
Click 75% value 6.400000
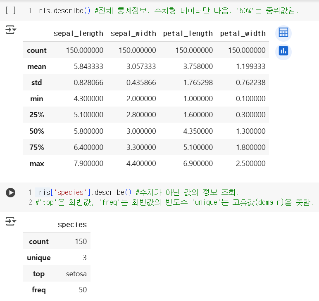point(88,147)
